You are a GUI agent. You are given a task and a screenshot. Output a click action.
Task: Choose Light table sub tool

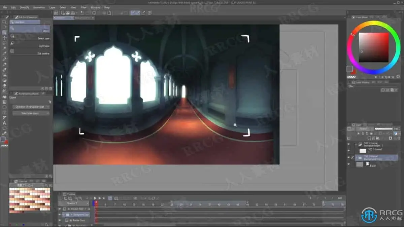30,45
